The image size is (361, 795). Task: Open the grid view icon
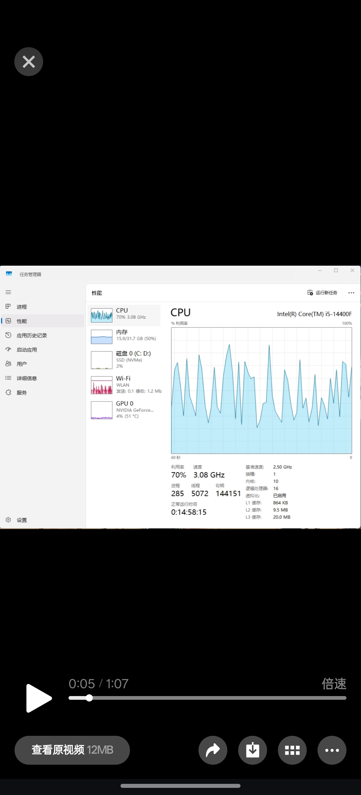click(x=292, y=750)
